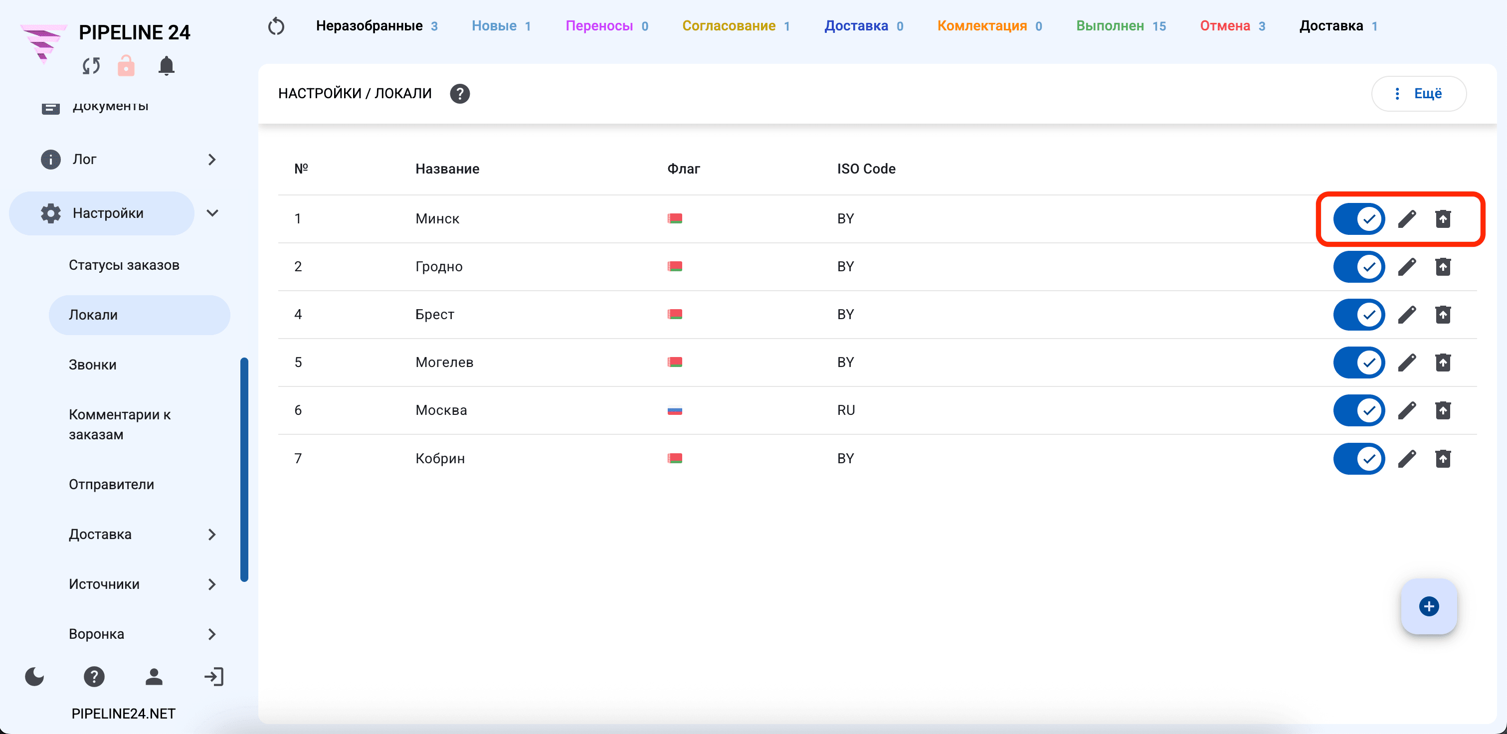The image size is (1507, 734).
Task: Edit the Могелев locale with the pencil icon
Action: pos(1407,363)
